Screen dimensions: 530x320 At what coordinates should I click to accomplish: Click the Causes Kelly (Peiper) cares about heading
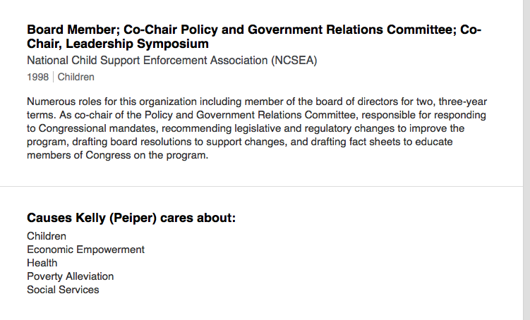point(131,218)
